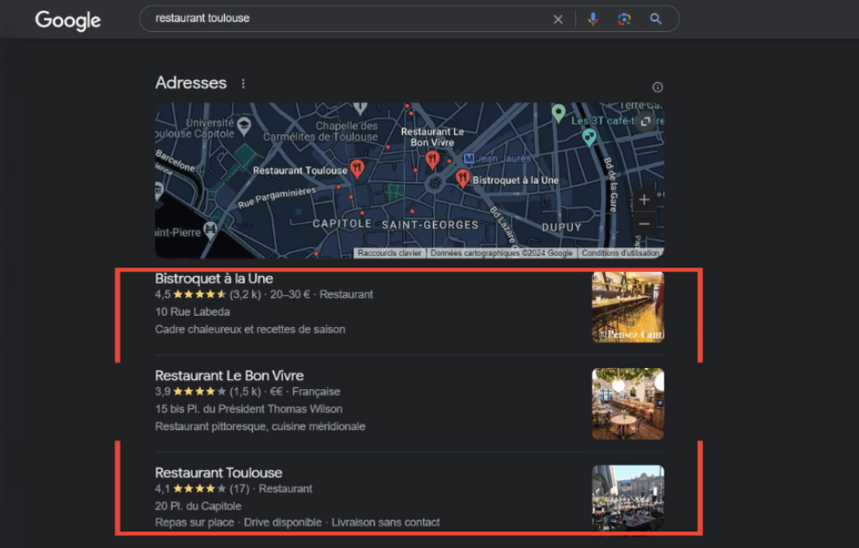This screenshot has width=859, height=548.
Task: View Restaurant Le Bon Vivre photo
Action: [628, 404]
